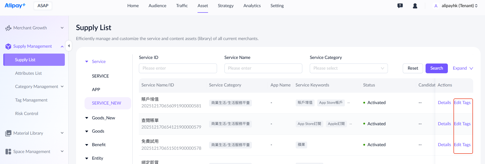The width and height of the screenshot is (485, 164).
Task: Select the APP tree item
Action: (96, 90)
